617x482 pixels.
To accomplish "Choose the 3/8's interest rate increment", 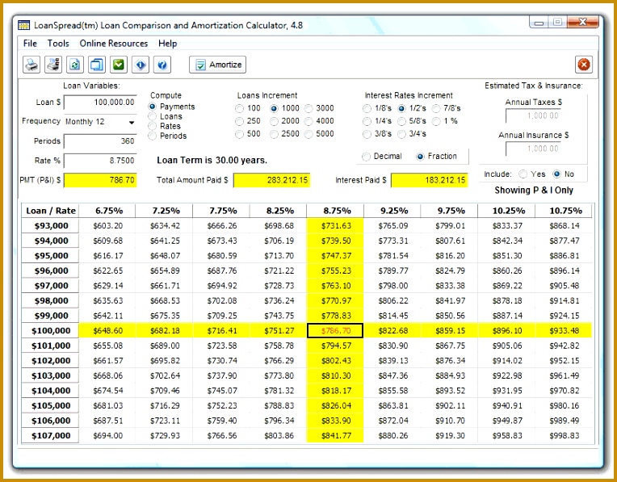I will click(x=367, y=134).
